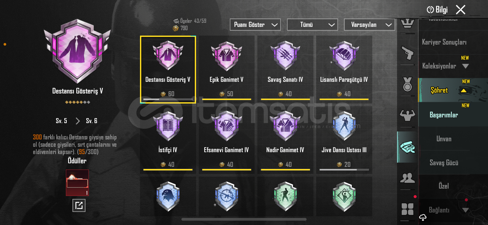Viewport: 488px width, 225px height.
Task: Select the Epik Ganimet V badge
Action: (227, 70)
